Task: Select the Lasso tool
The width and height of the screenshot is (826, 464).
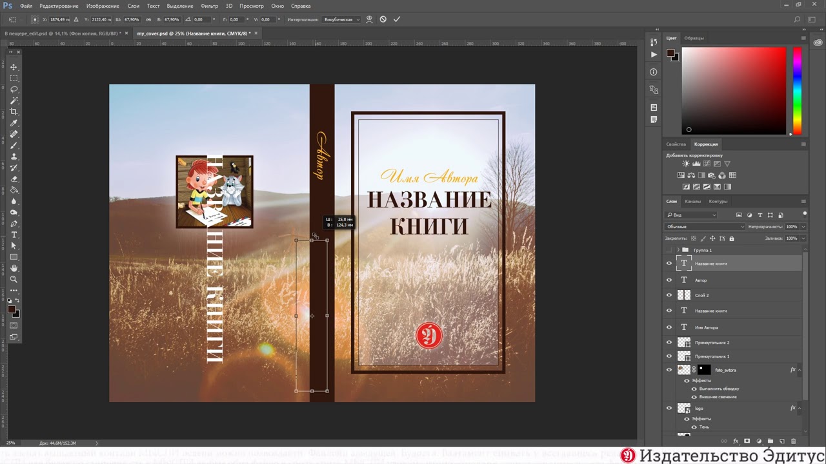Action: pyautogui.click(x=14, y=90)
